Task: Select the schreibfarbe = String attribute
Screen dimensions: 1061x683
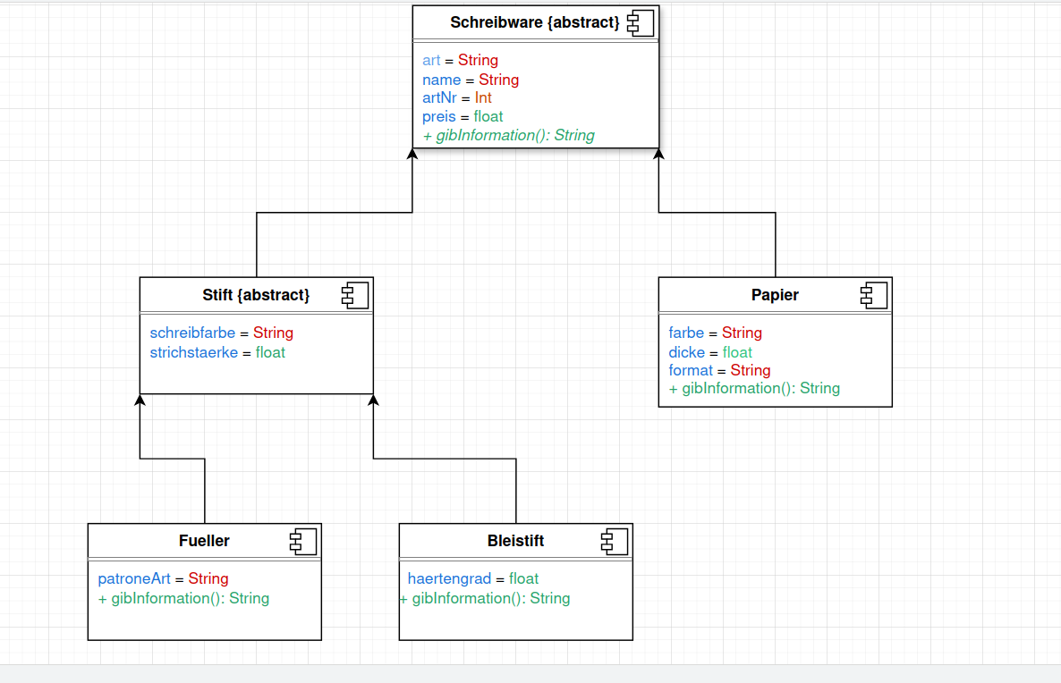Action: [221, 333]
